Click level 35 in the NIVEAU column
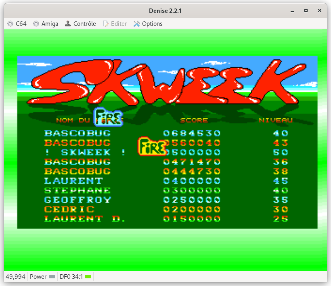 (281, 200)
